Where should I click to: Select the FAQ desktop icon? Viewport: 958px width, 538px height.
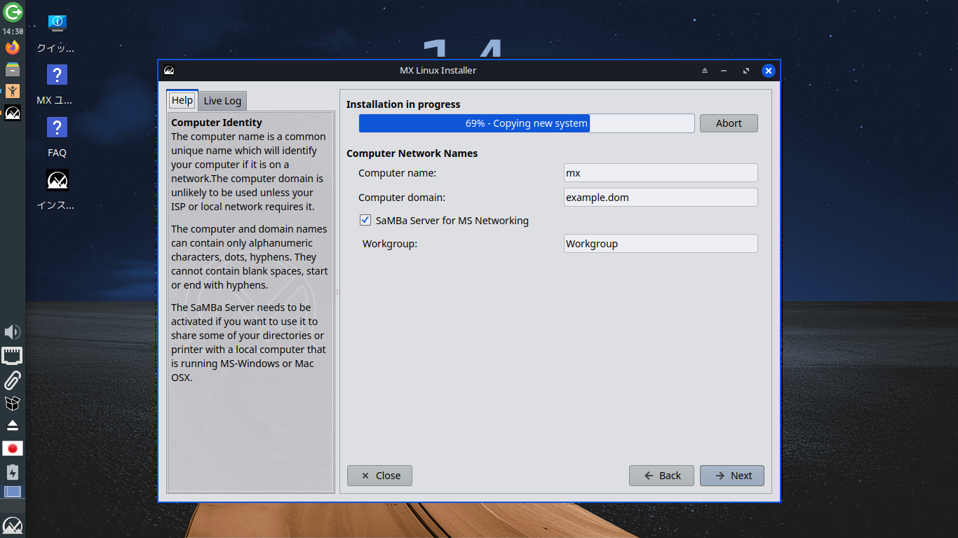pyautogui.click(x=57, y=137)
